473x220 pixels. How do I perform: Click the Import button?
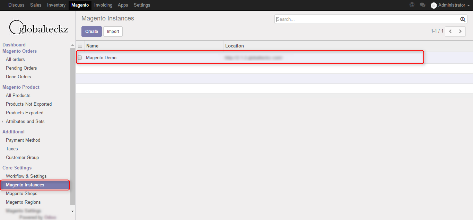pos(113,32)
